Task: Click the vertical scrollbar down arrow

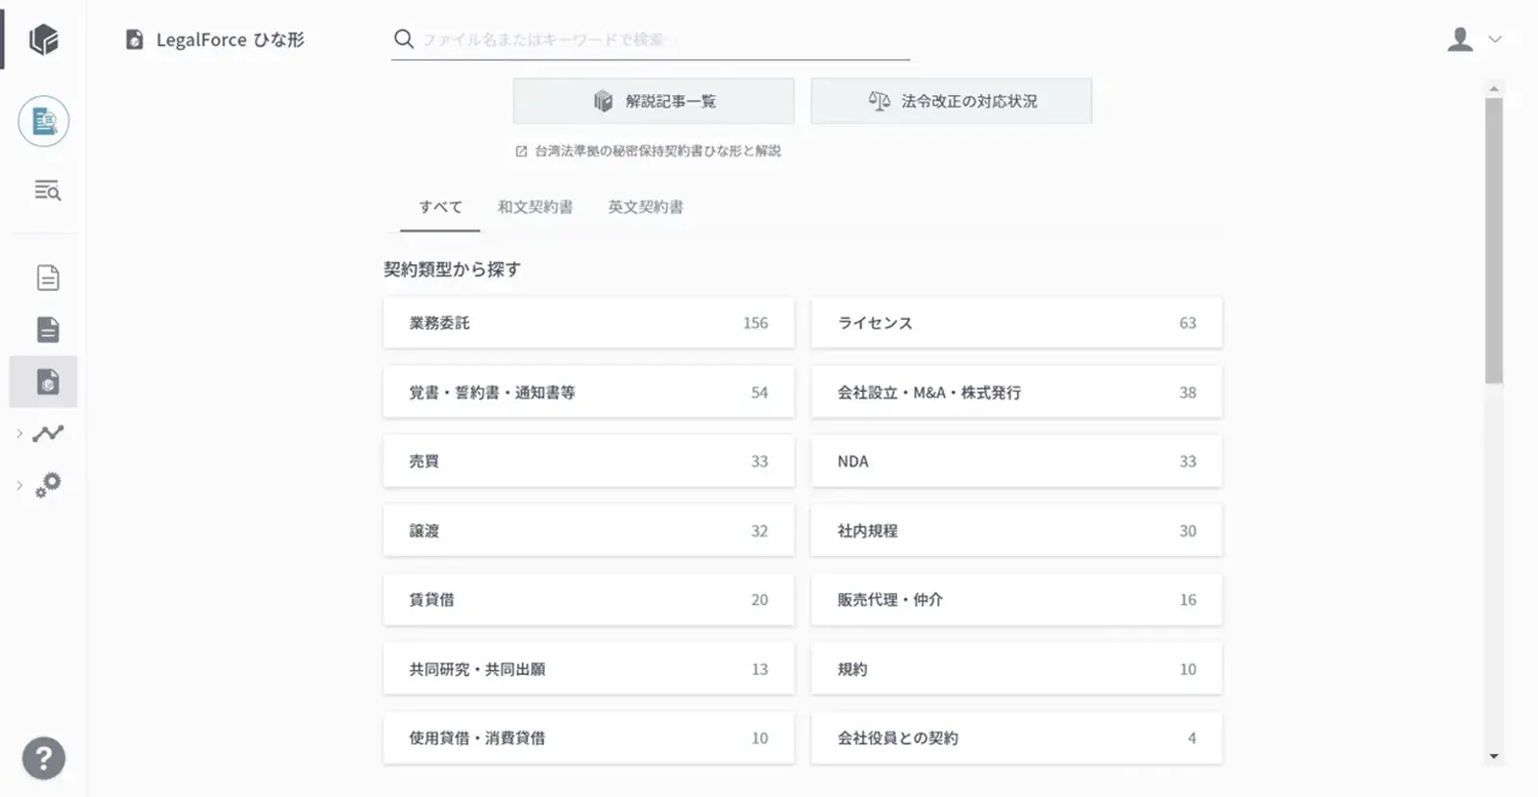Action: [1493, 757]
